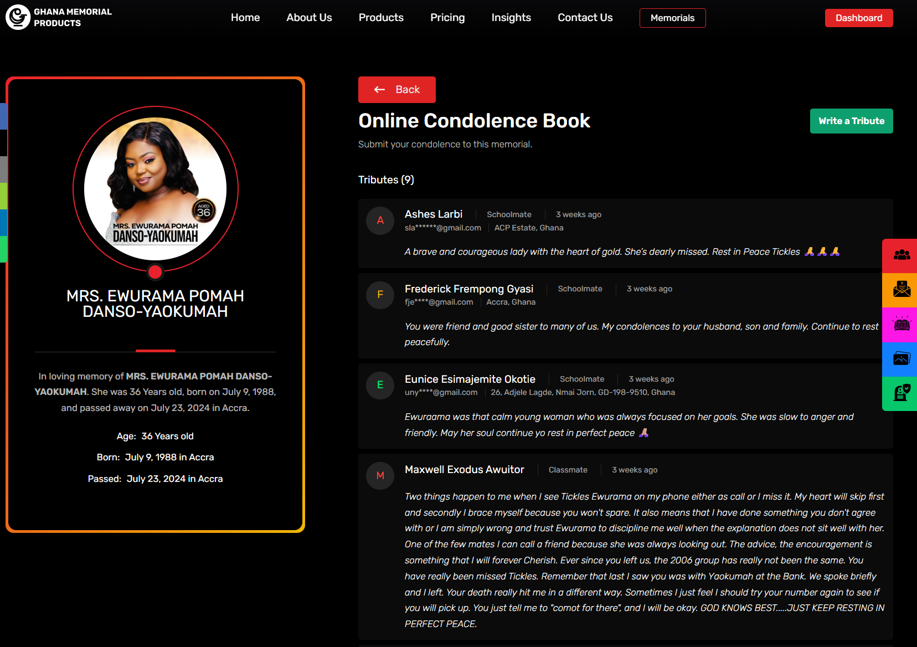Click the 'A' avatar of Ashes Larbi
Viewport: 917px width, 647px height.
pyautogui.click(x=380, y=220)
